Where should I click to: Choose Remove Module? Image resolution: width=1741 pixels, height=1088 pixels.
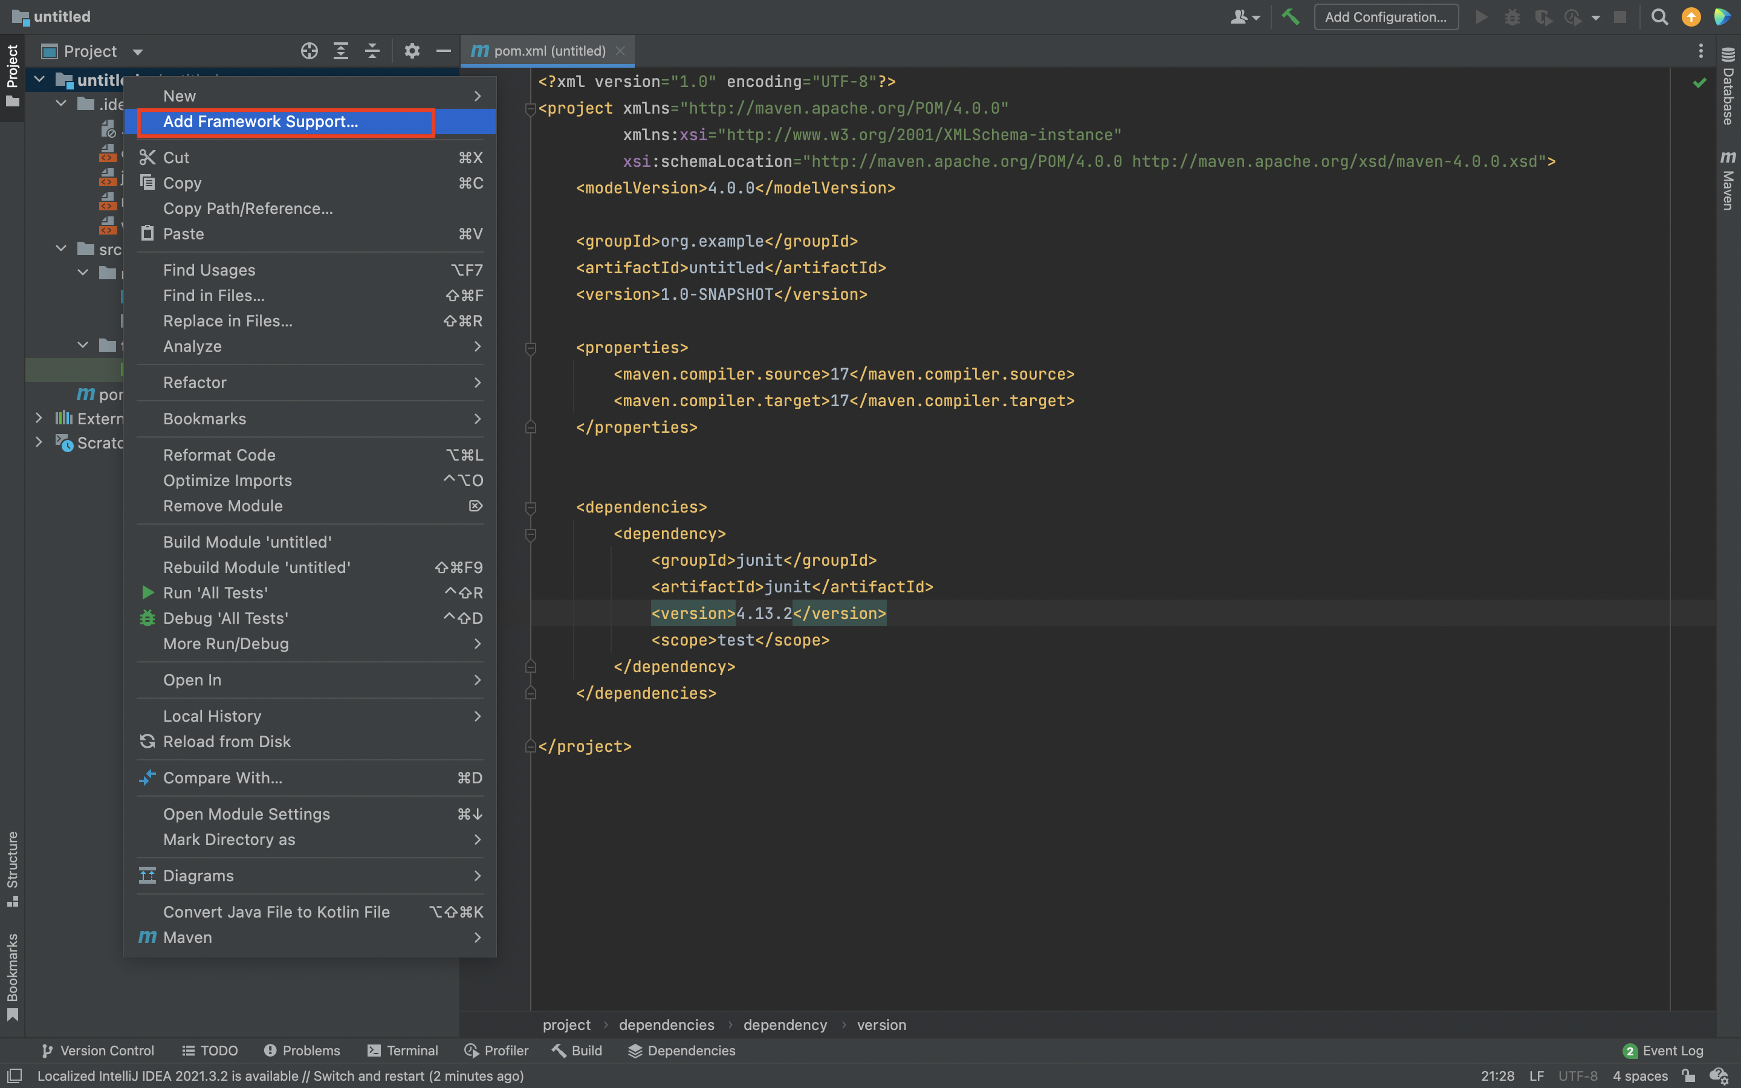click(310, 506)
